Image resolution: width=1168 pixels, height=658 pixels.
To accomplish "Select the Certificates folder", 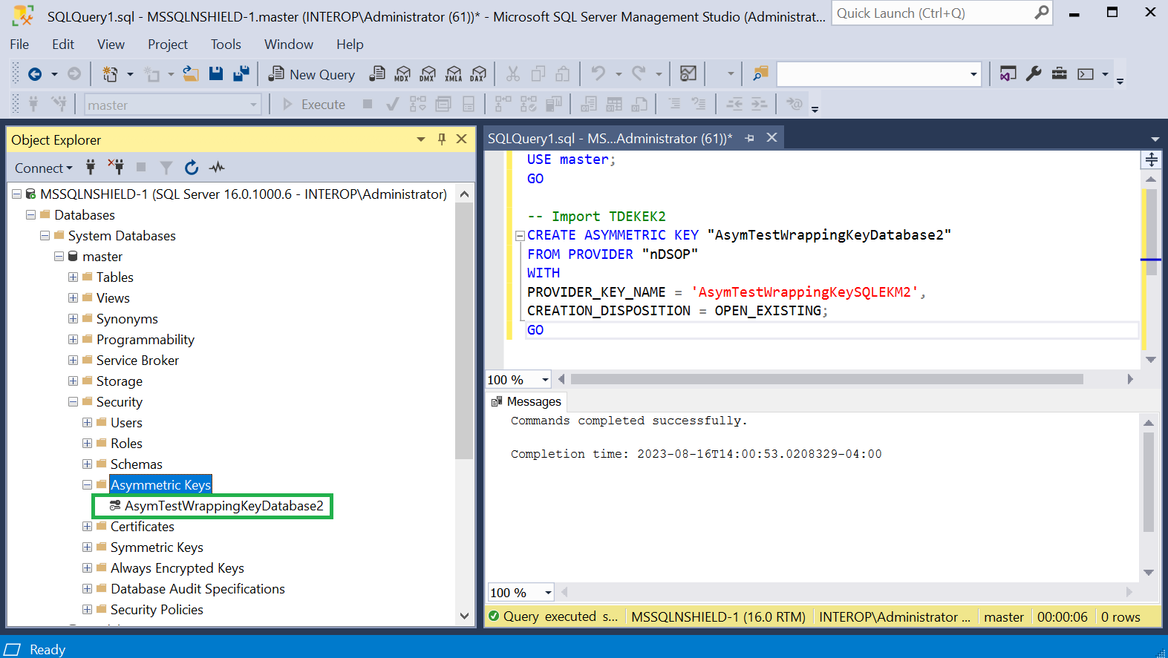I will tap(142, 527).
